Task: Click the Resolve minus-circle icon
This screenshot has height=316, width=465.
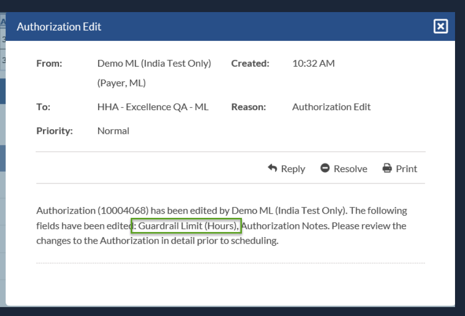Action: click(x=325, y=168)
